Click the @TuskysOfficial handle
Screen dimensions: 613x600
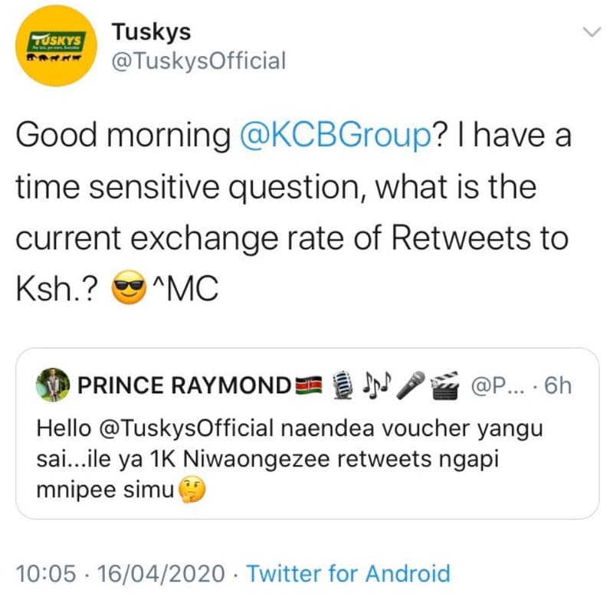point(198,61)
